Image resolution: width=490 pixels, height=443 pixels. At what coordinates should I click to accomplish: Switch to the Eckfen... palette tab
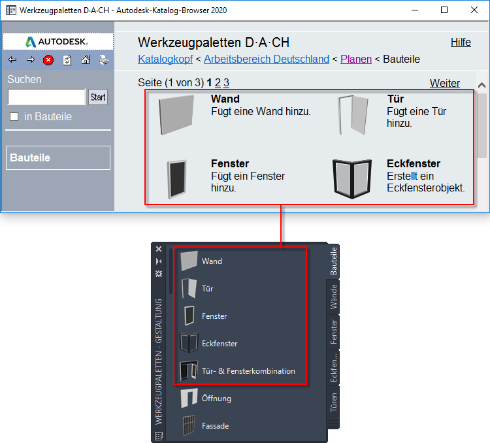click(x=333, y=367)
